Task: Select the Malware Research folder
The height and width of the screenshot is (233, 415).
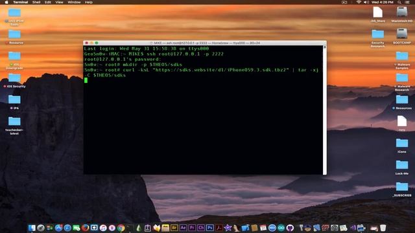Action: pos(402,82)
